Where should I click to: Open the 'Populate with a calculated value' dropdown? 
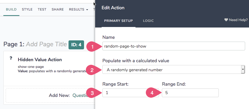click(173, 69)
